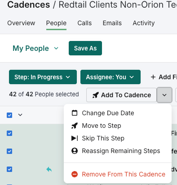
Task: Click the person icon beside Reassign Remaining Steps
Action: (x=75, y=151)
